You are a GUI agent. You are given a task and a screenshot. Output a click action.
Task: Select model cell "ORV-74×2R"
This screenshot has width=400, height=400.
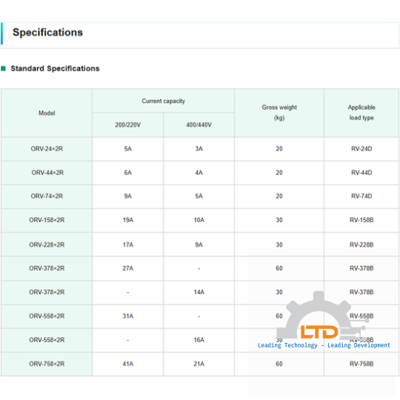[x=47, y=196]
